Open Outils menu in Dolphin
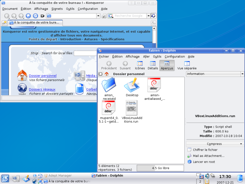 (x=157, y=56)
